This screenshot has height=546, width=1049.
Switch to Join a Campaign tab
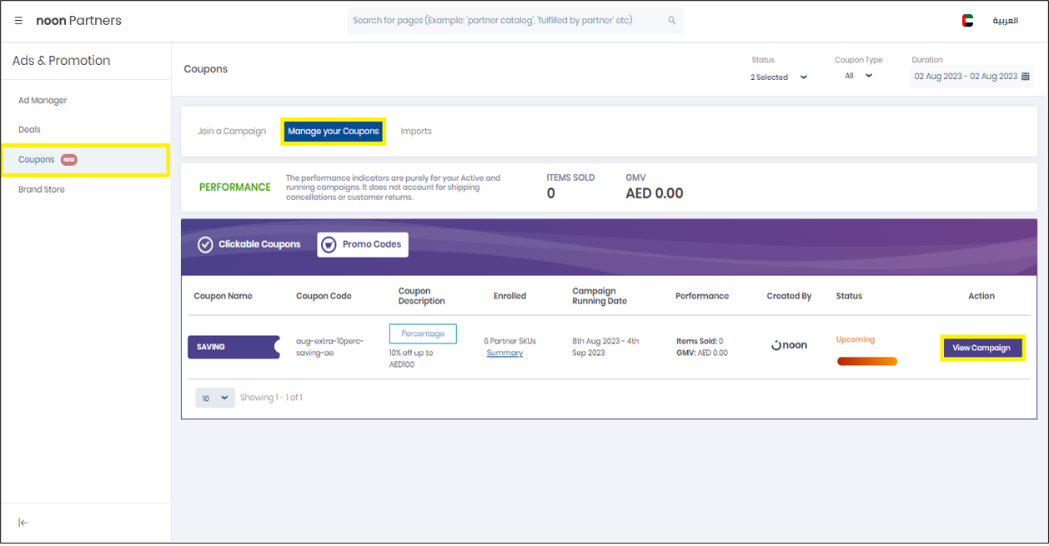click(232, 131)
